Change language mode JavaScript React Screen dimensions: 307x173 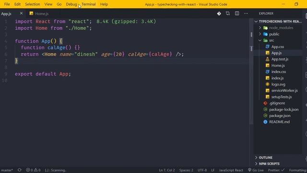(231, 170)
